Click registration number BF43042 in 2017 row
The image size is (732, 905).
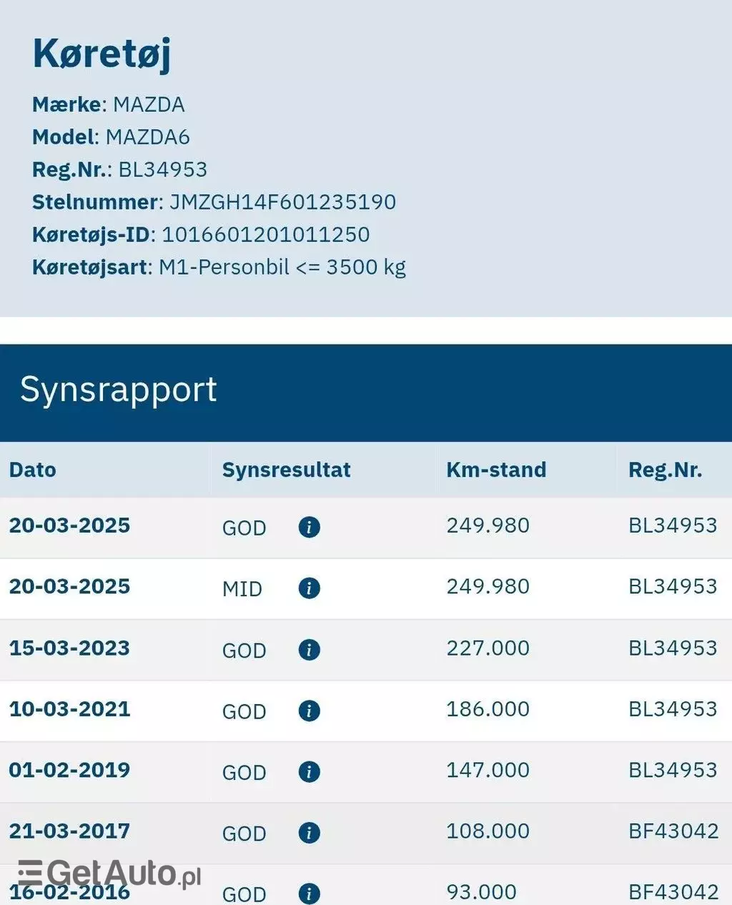[x=673, y=831]
